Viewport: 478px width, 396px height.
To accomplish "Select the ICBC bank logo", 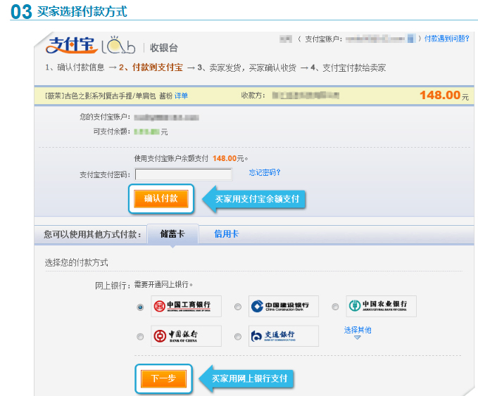I will click(x=186, y=306).
